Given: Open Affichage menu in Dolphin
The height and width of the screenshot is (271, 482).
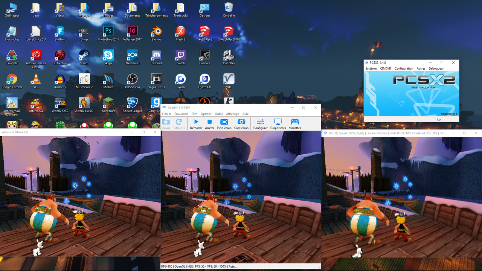Looking at the screenshot, I should tap(232, 114).
